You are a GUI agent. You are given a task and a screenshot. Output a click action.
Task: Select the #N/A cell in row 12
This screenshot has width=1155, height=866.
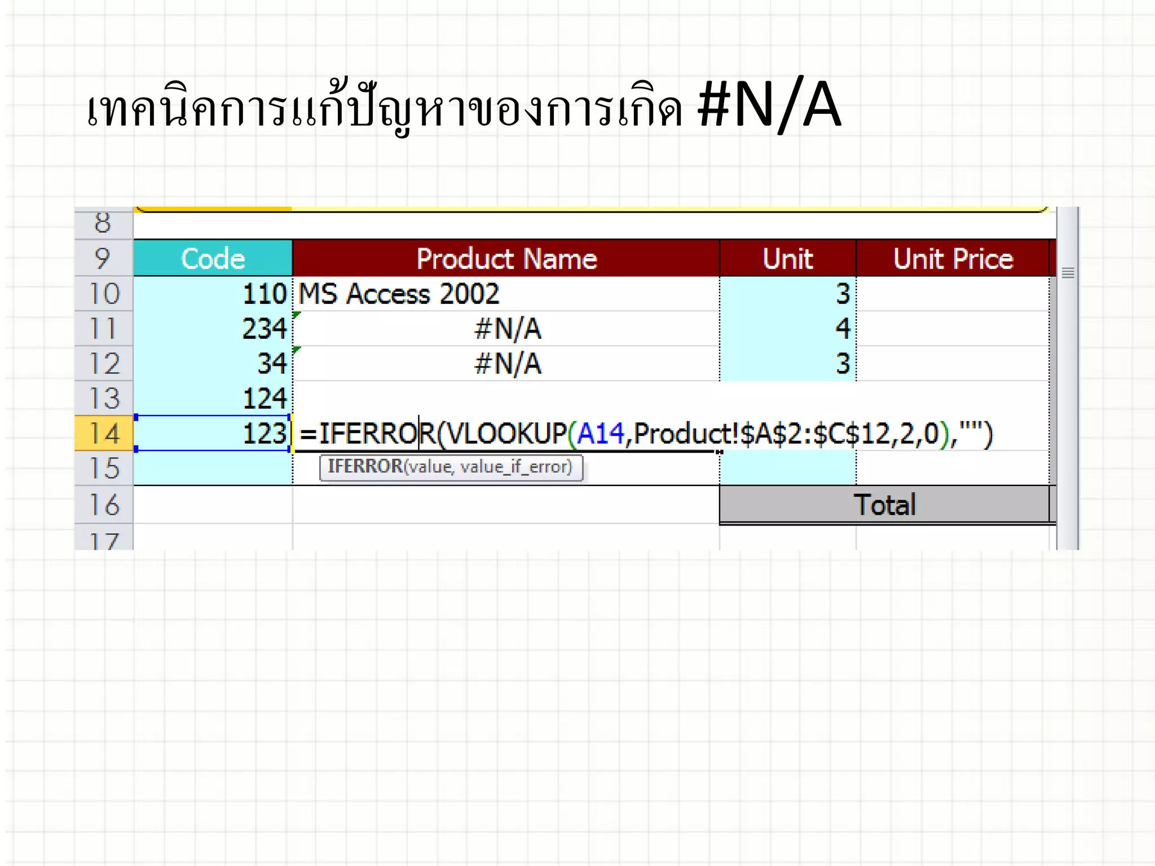coord(506,364)
